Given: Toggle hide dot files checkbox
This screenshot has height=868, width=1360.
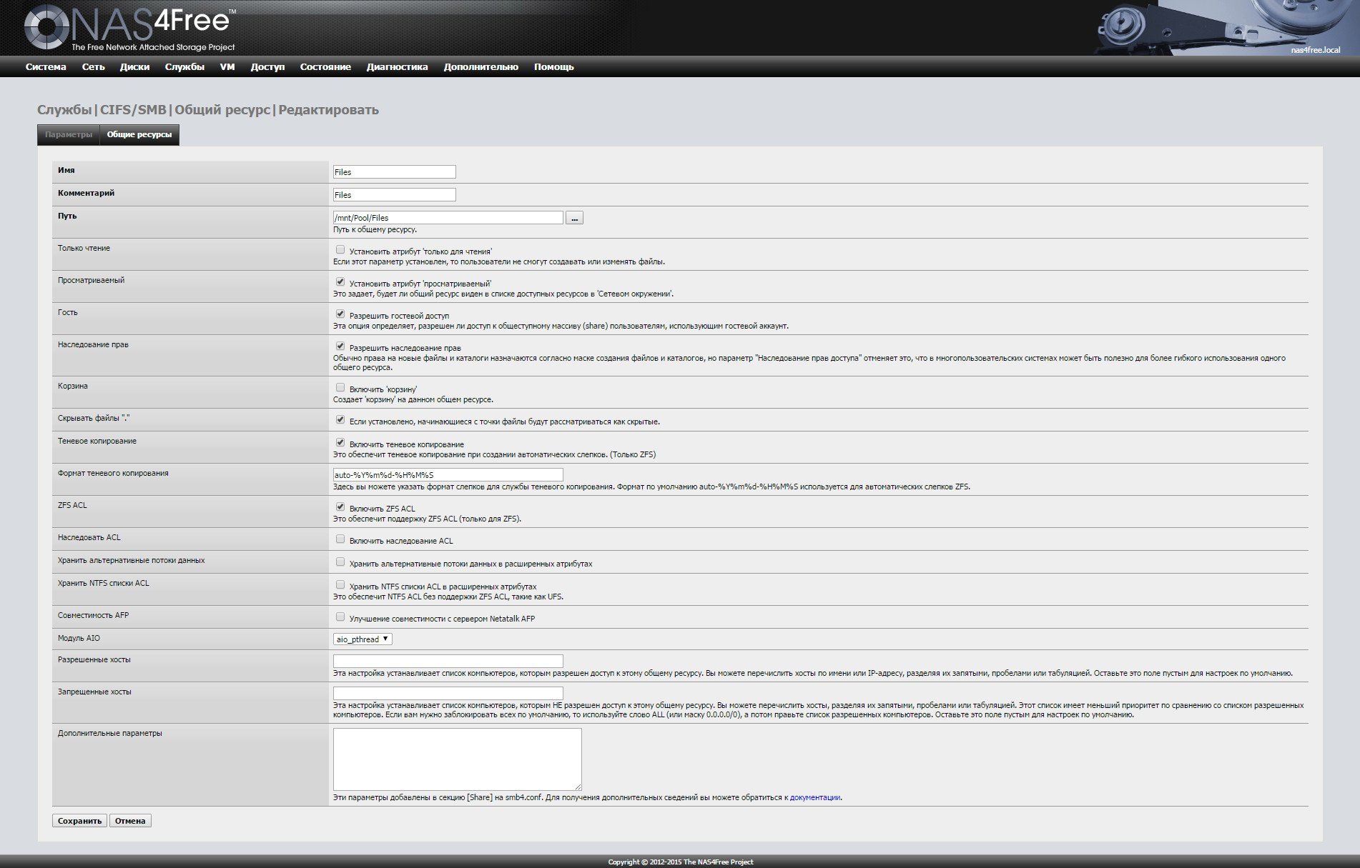Looking at the screenshot, I should pyautogui.click(x=340, y=420).
